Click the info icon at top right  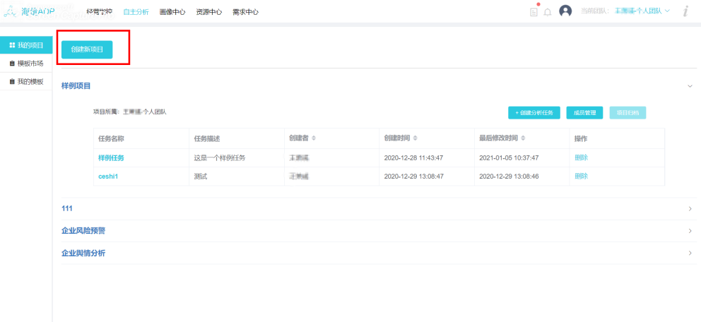coord(685,11)
